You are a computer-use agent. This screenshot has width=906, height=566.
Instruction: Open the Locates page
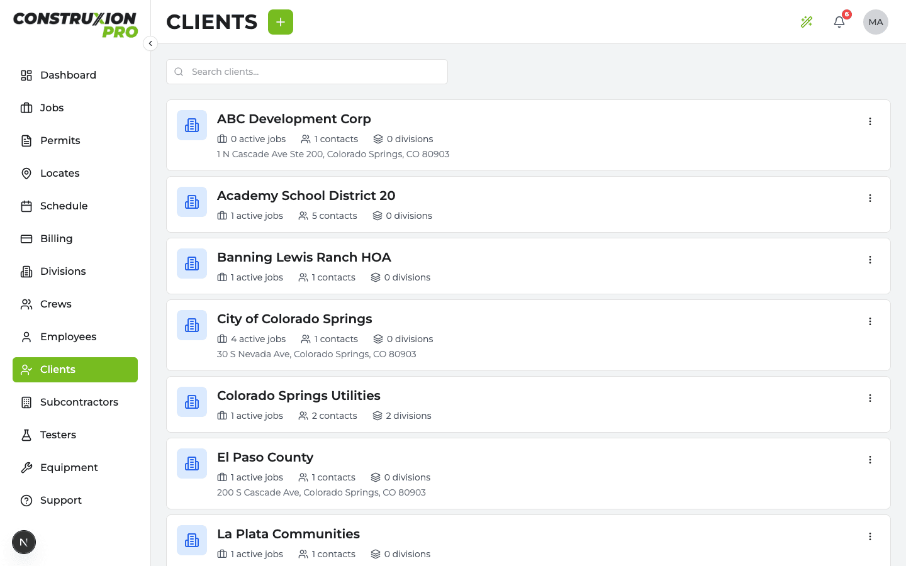click(75, 174)
